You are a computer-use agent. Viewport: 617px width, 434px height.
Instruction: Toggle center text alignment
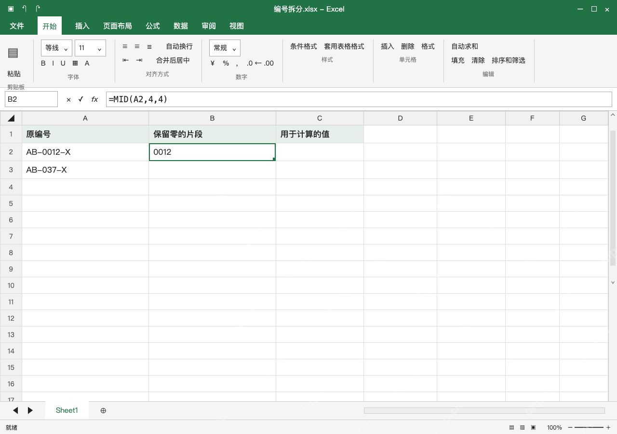(x=137, y=46)
